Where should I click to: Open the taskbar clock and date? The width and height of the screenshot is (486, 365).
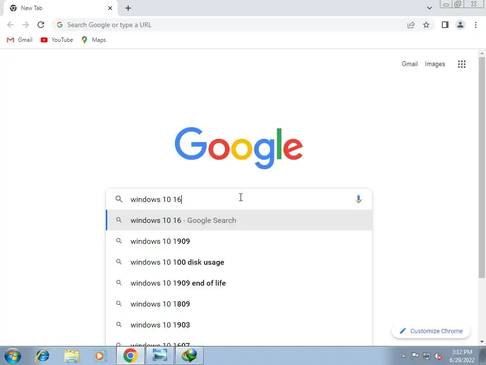462,356
